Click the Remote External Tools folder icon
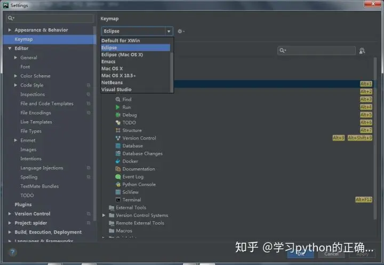 tap(111, 223)
